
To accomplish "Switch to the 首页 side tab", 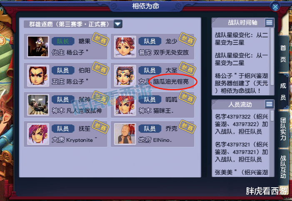I will (283, 54).
